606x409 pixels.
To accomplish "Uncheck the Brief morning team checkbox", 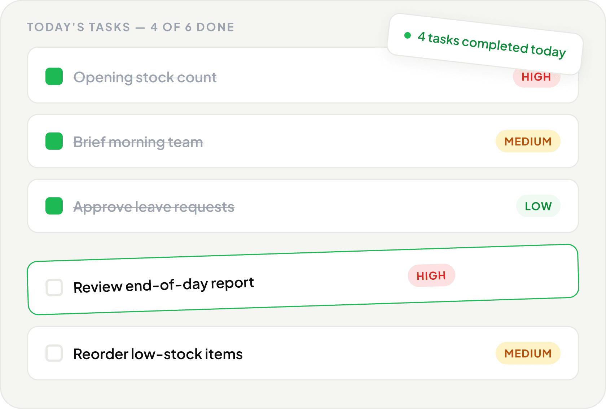I will (x=54, y=141).
